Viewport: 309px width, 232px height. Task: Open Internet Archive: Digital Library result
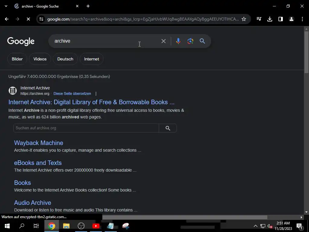[91, 102]
